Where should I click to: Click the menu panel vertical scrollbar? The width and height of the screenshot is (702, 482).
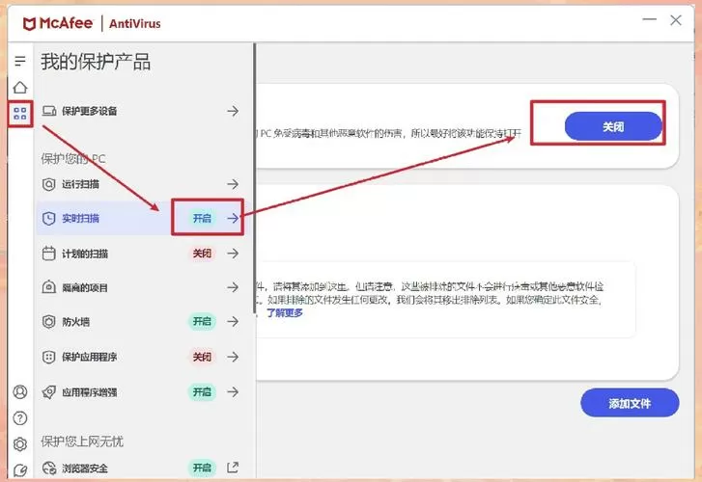(255, 178)
